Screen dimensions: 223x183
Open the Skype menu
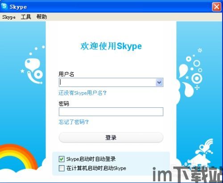(x=9, y=17)
